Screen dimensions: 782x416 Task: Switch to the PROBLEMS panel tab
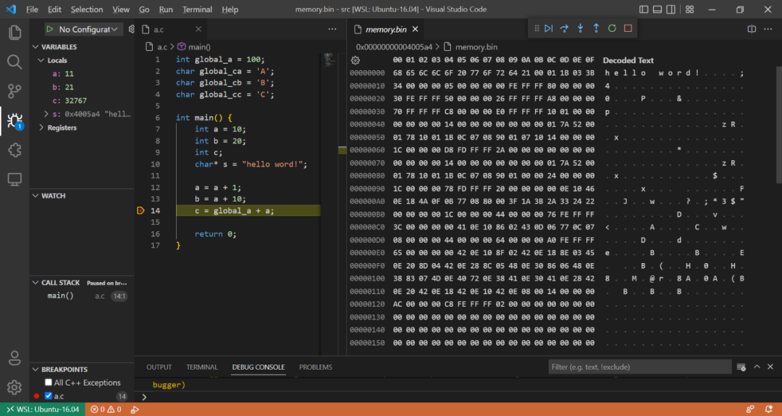click(x=316, y=367)
